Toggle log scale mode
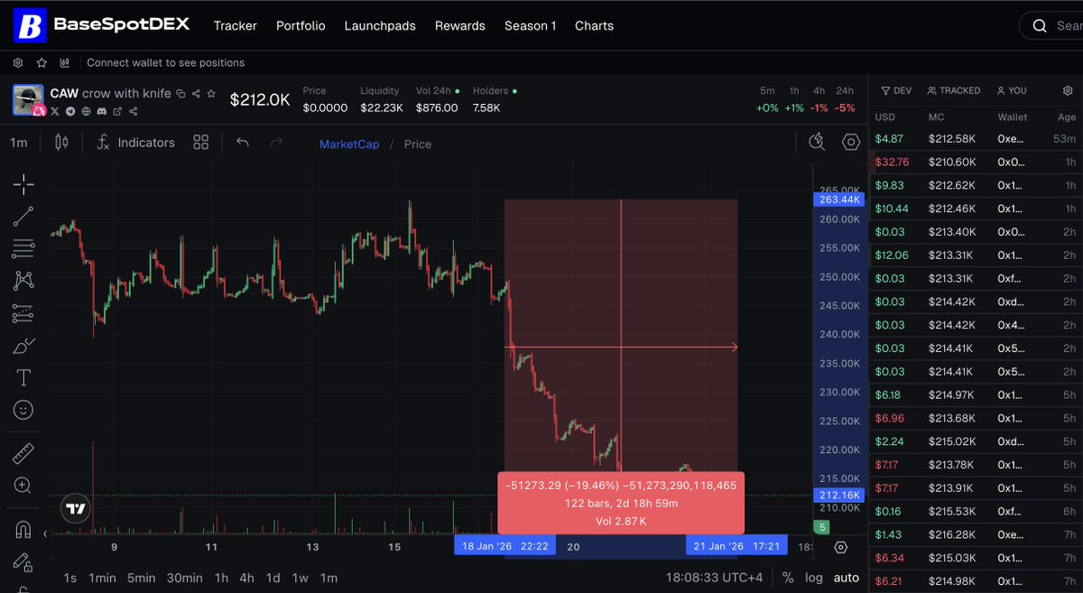Image resolution: width=1083 pixels, height=593 pixels. 814,578
